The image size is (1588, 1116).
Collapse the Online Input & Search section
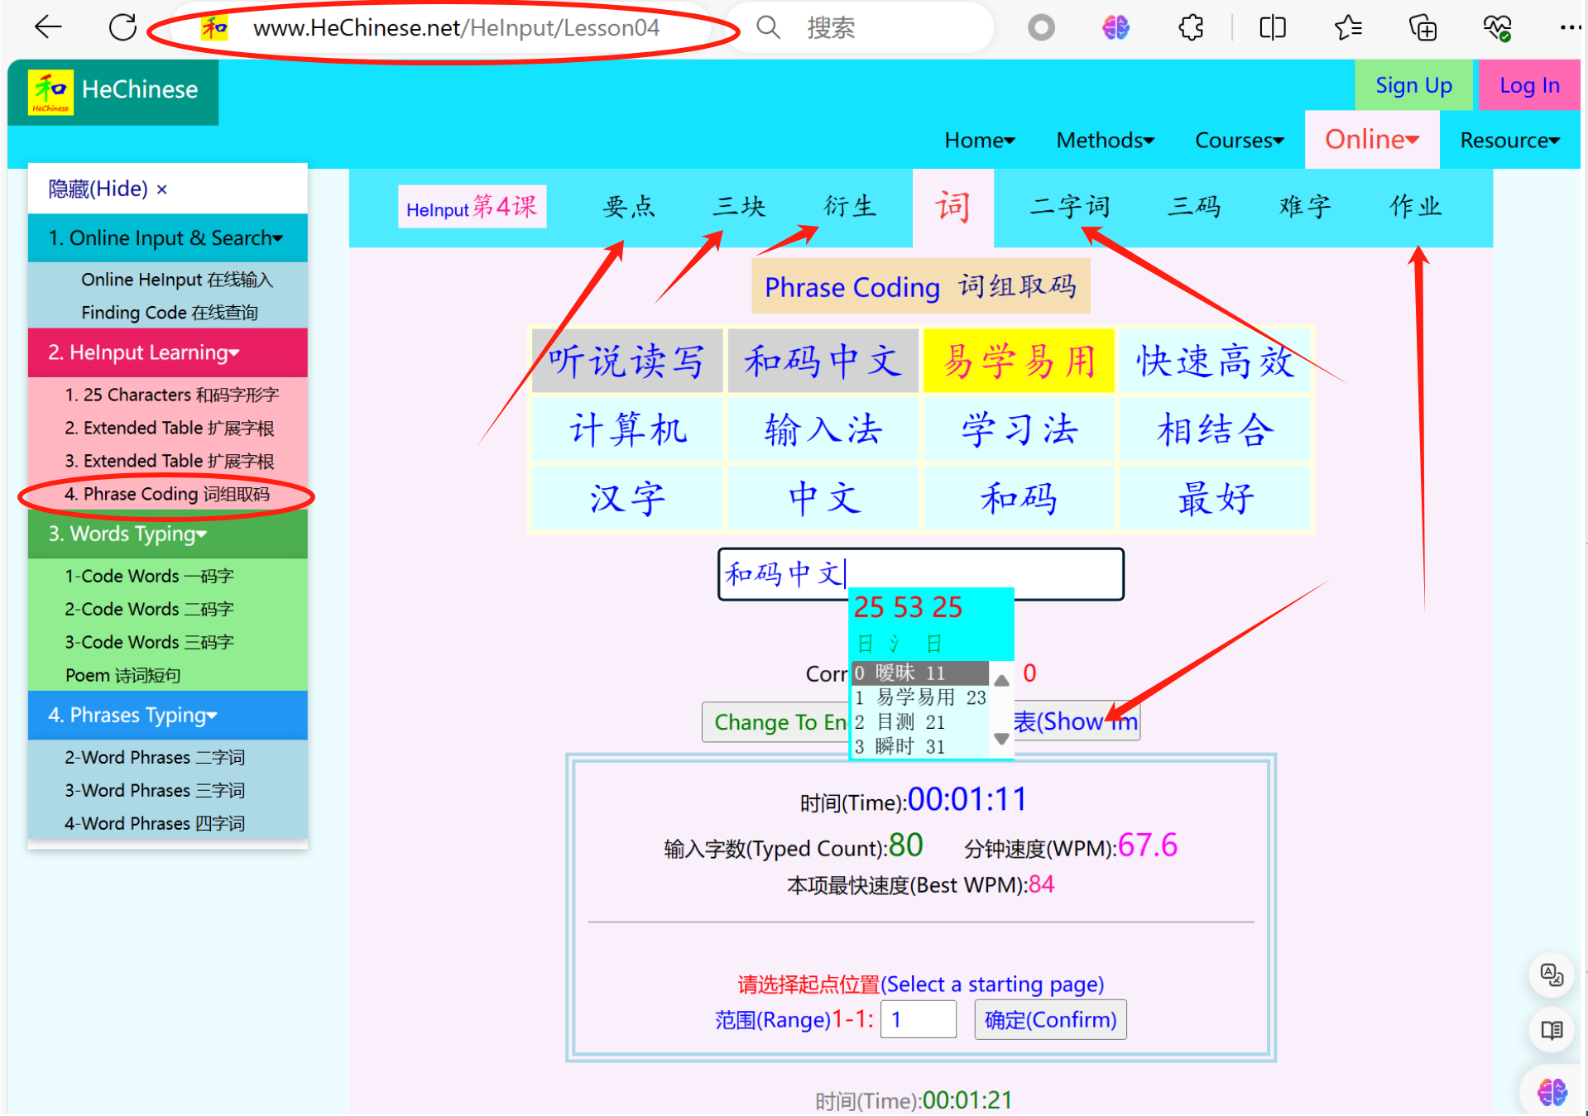(x=167, y=238)
